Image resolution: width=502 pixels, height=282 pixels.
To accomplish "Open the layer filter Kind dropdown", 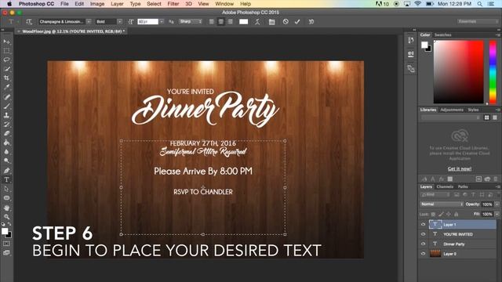I will pos(435,195).
